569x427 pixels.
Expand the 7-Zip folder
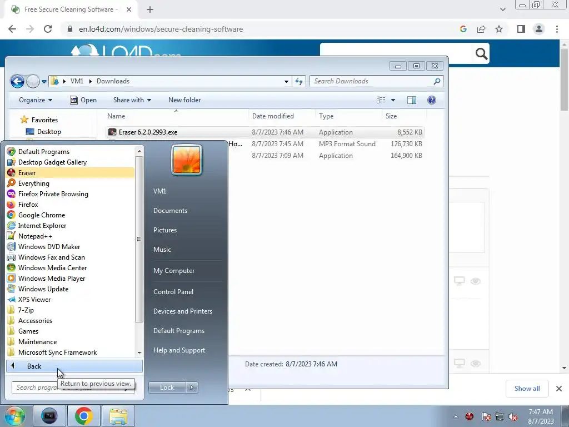[x=71, y=310]
